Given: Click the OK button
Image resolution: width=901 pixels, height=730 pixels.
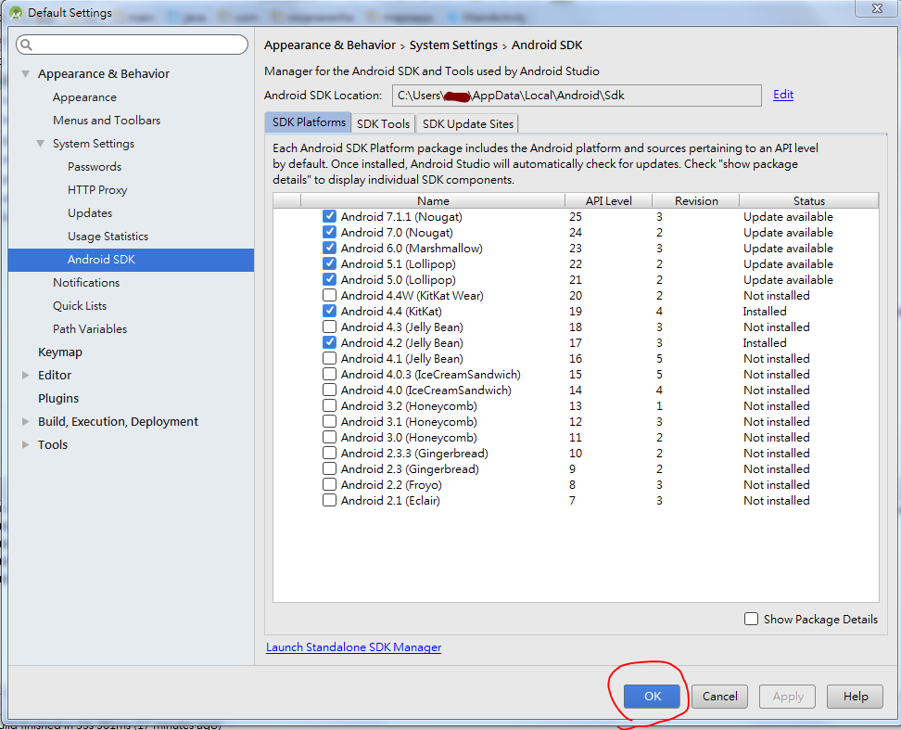Looking at the screenshot, I should 653,696.
